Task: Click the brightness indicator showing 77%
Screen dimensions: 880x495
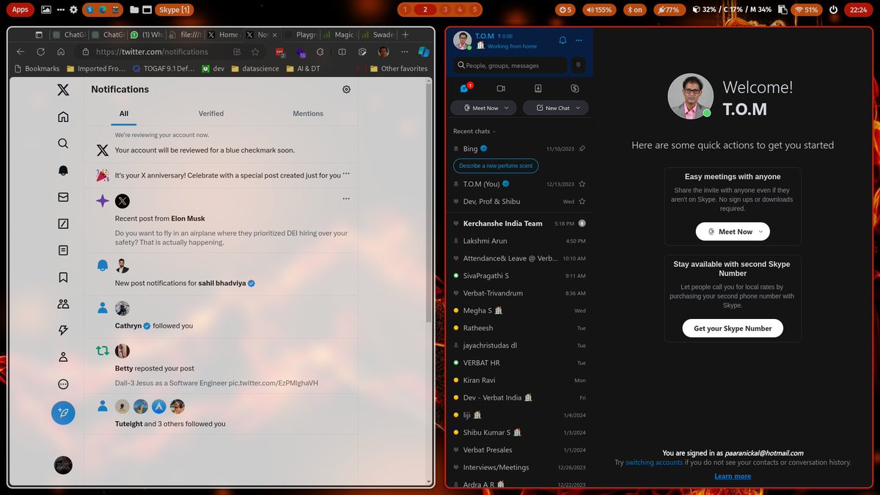Action: [669, 10]
